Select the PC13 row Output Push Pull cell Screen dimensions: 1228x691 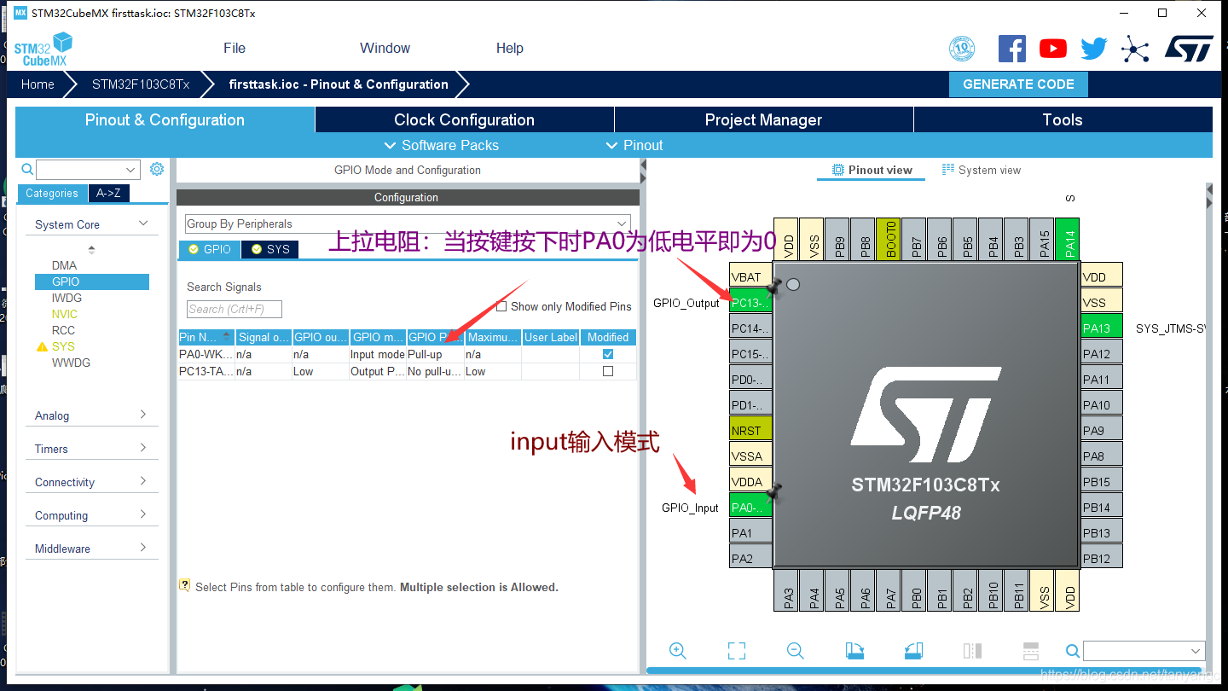(378, 371)
